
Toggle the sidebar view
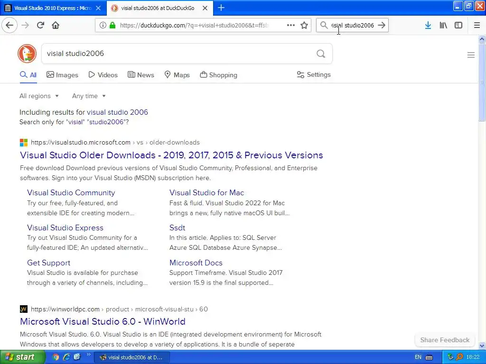pos(458,25)
